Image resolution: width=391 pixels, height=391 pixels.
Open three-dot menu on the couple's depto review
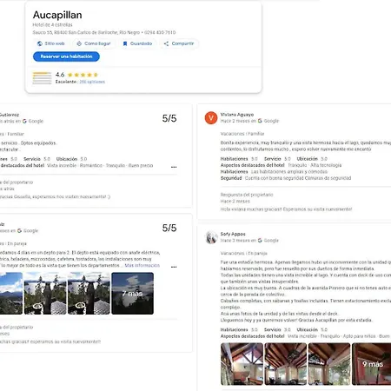coord(174,267)
